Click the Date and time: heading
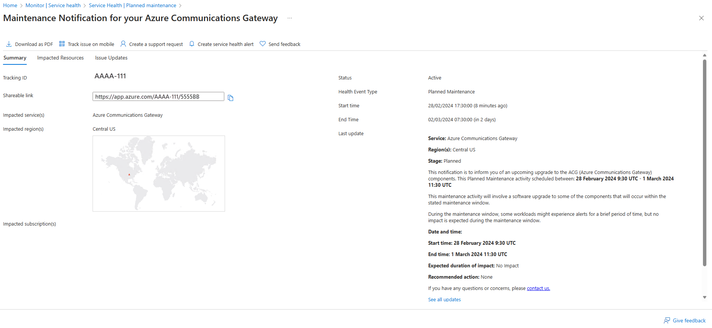This screenshot has height=328, width=712. click(x=445, y=232)
